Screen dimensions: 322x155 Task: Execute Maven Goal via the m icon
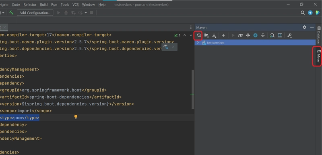240,35
